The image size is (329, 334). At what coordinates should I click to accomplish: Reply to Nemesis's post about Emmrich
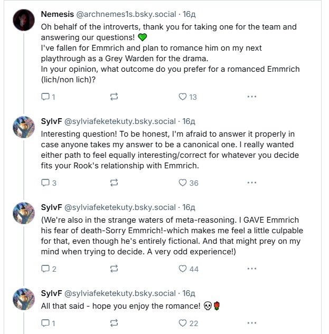(45, 97)
